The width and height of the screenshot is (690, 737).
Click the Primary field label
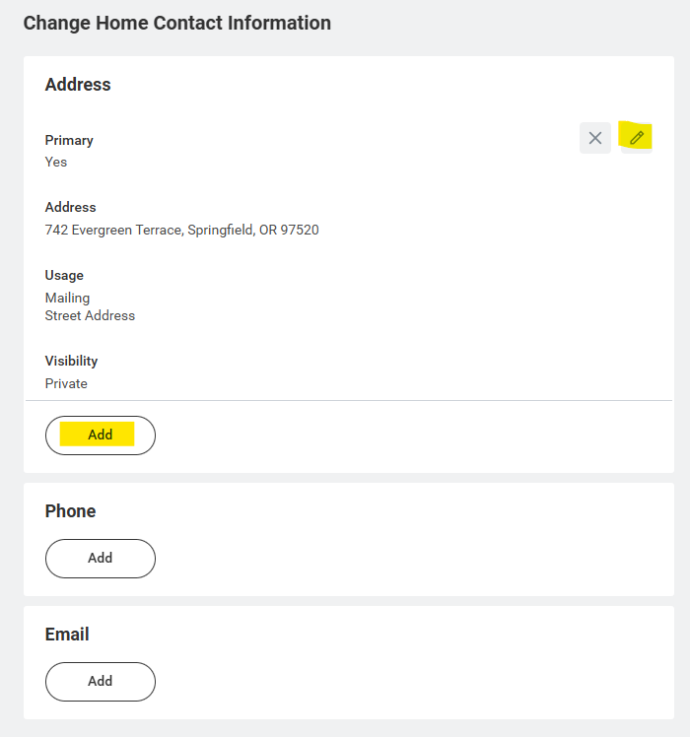(69, 140)
